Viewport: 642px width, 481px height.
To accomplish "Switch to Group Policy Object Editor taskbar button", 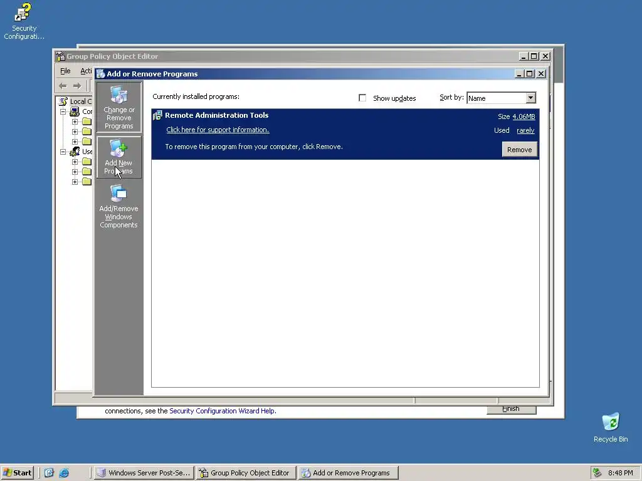I will 246,473.
